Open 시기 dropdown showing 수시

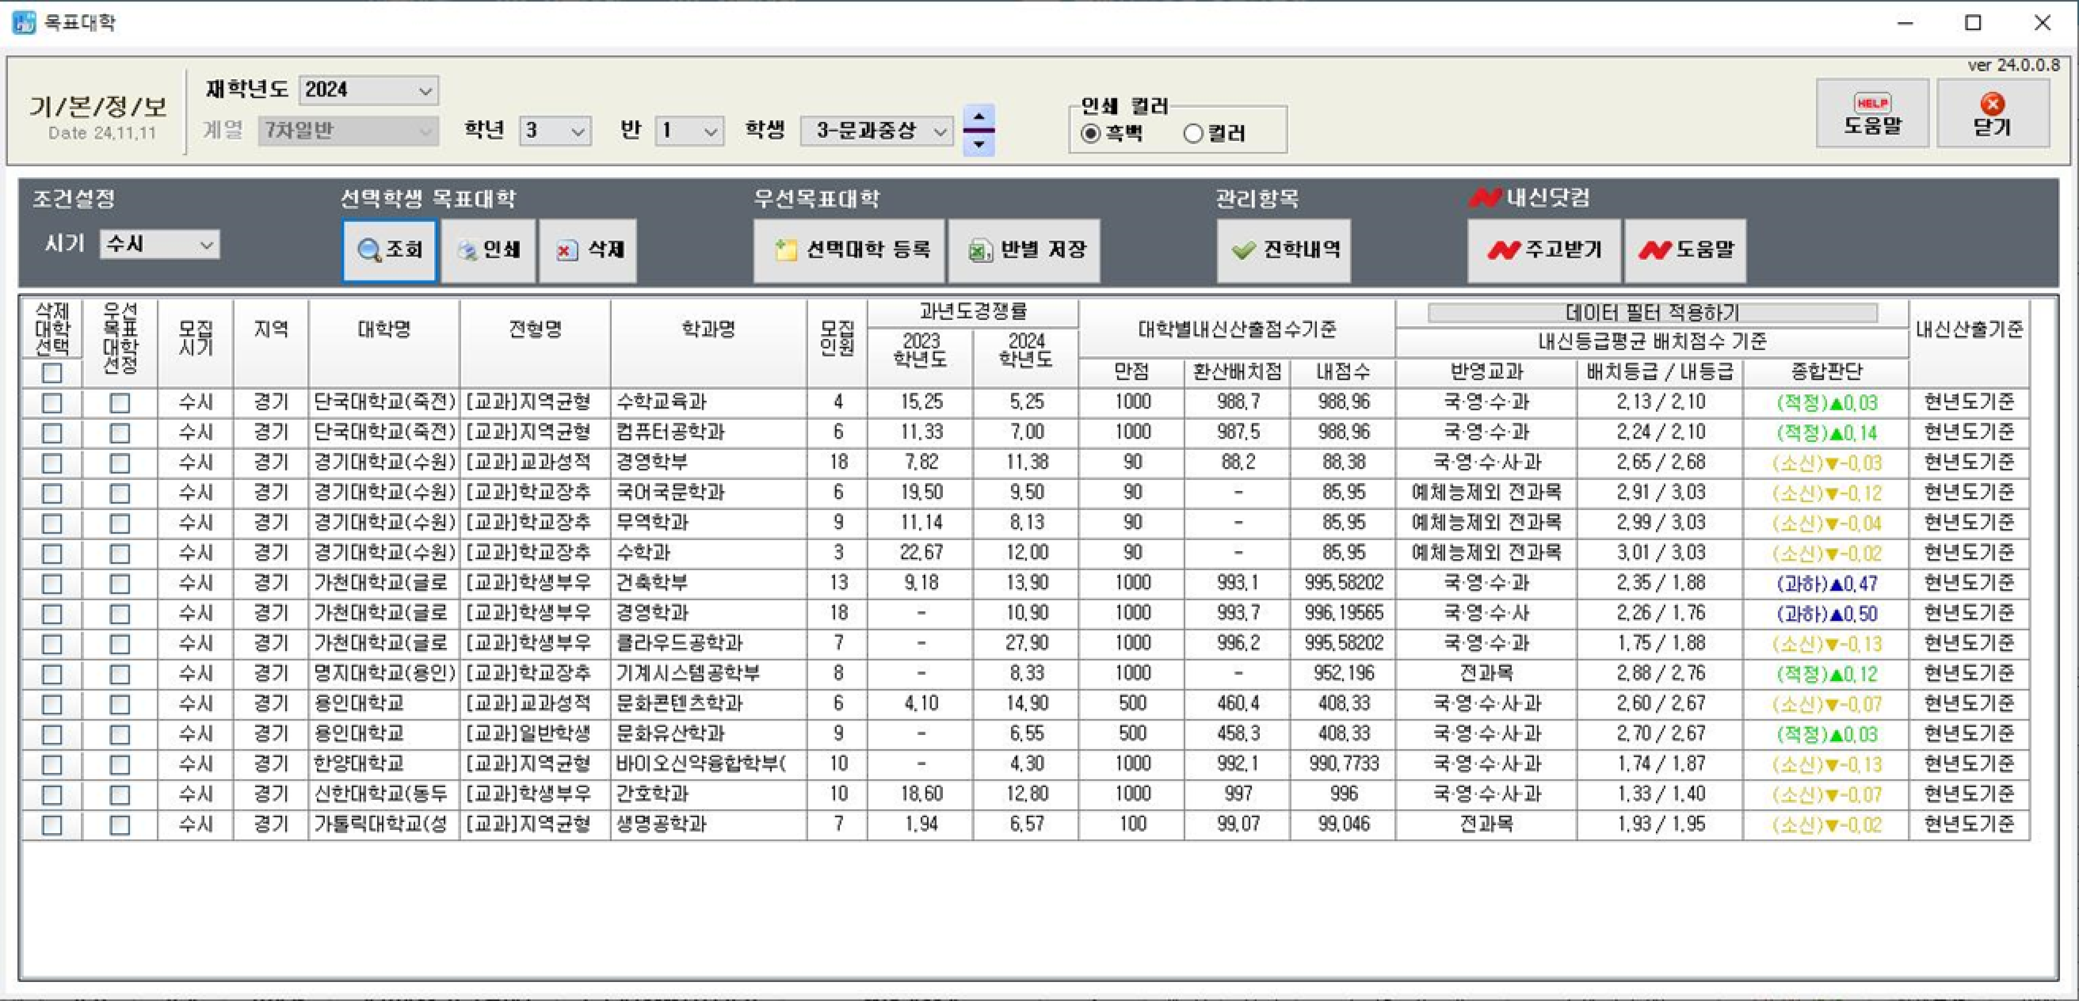point(160,244)
